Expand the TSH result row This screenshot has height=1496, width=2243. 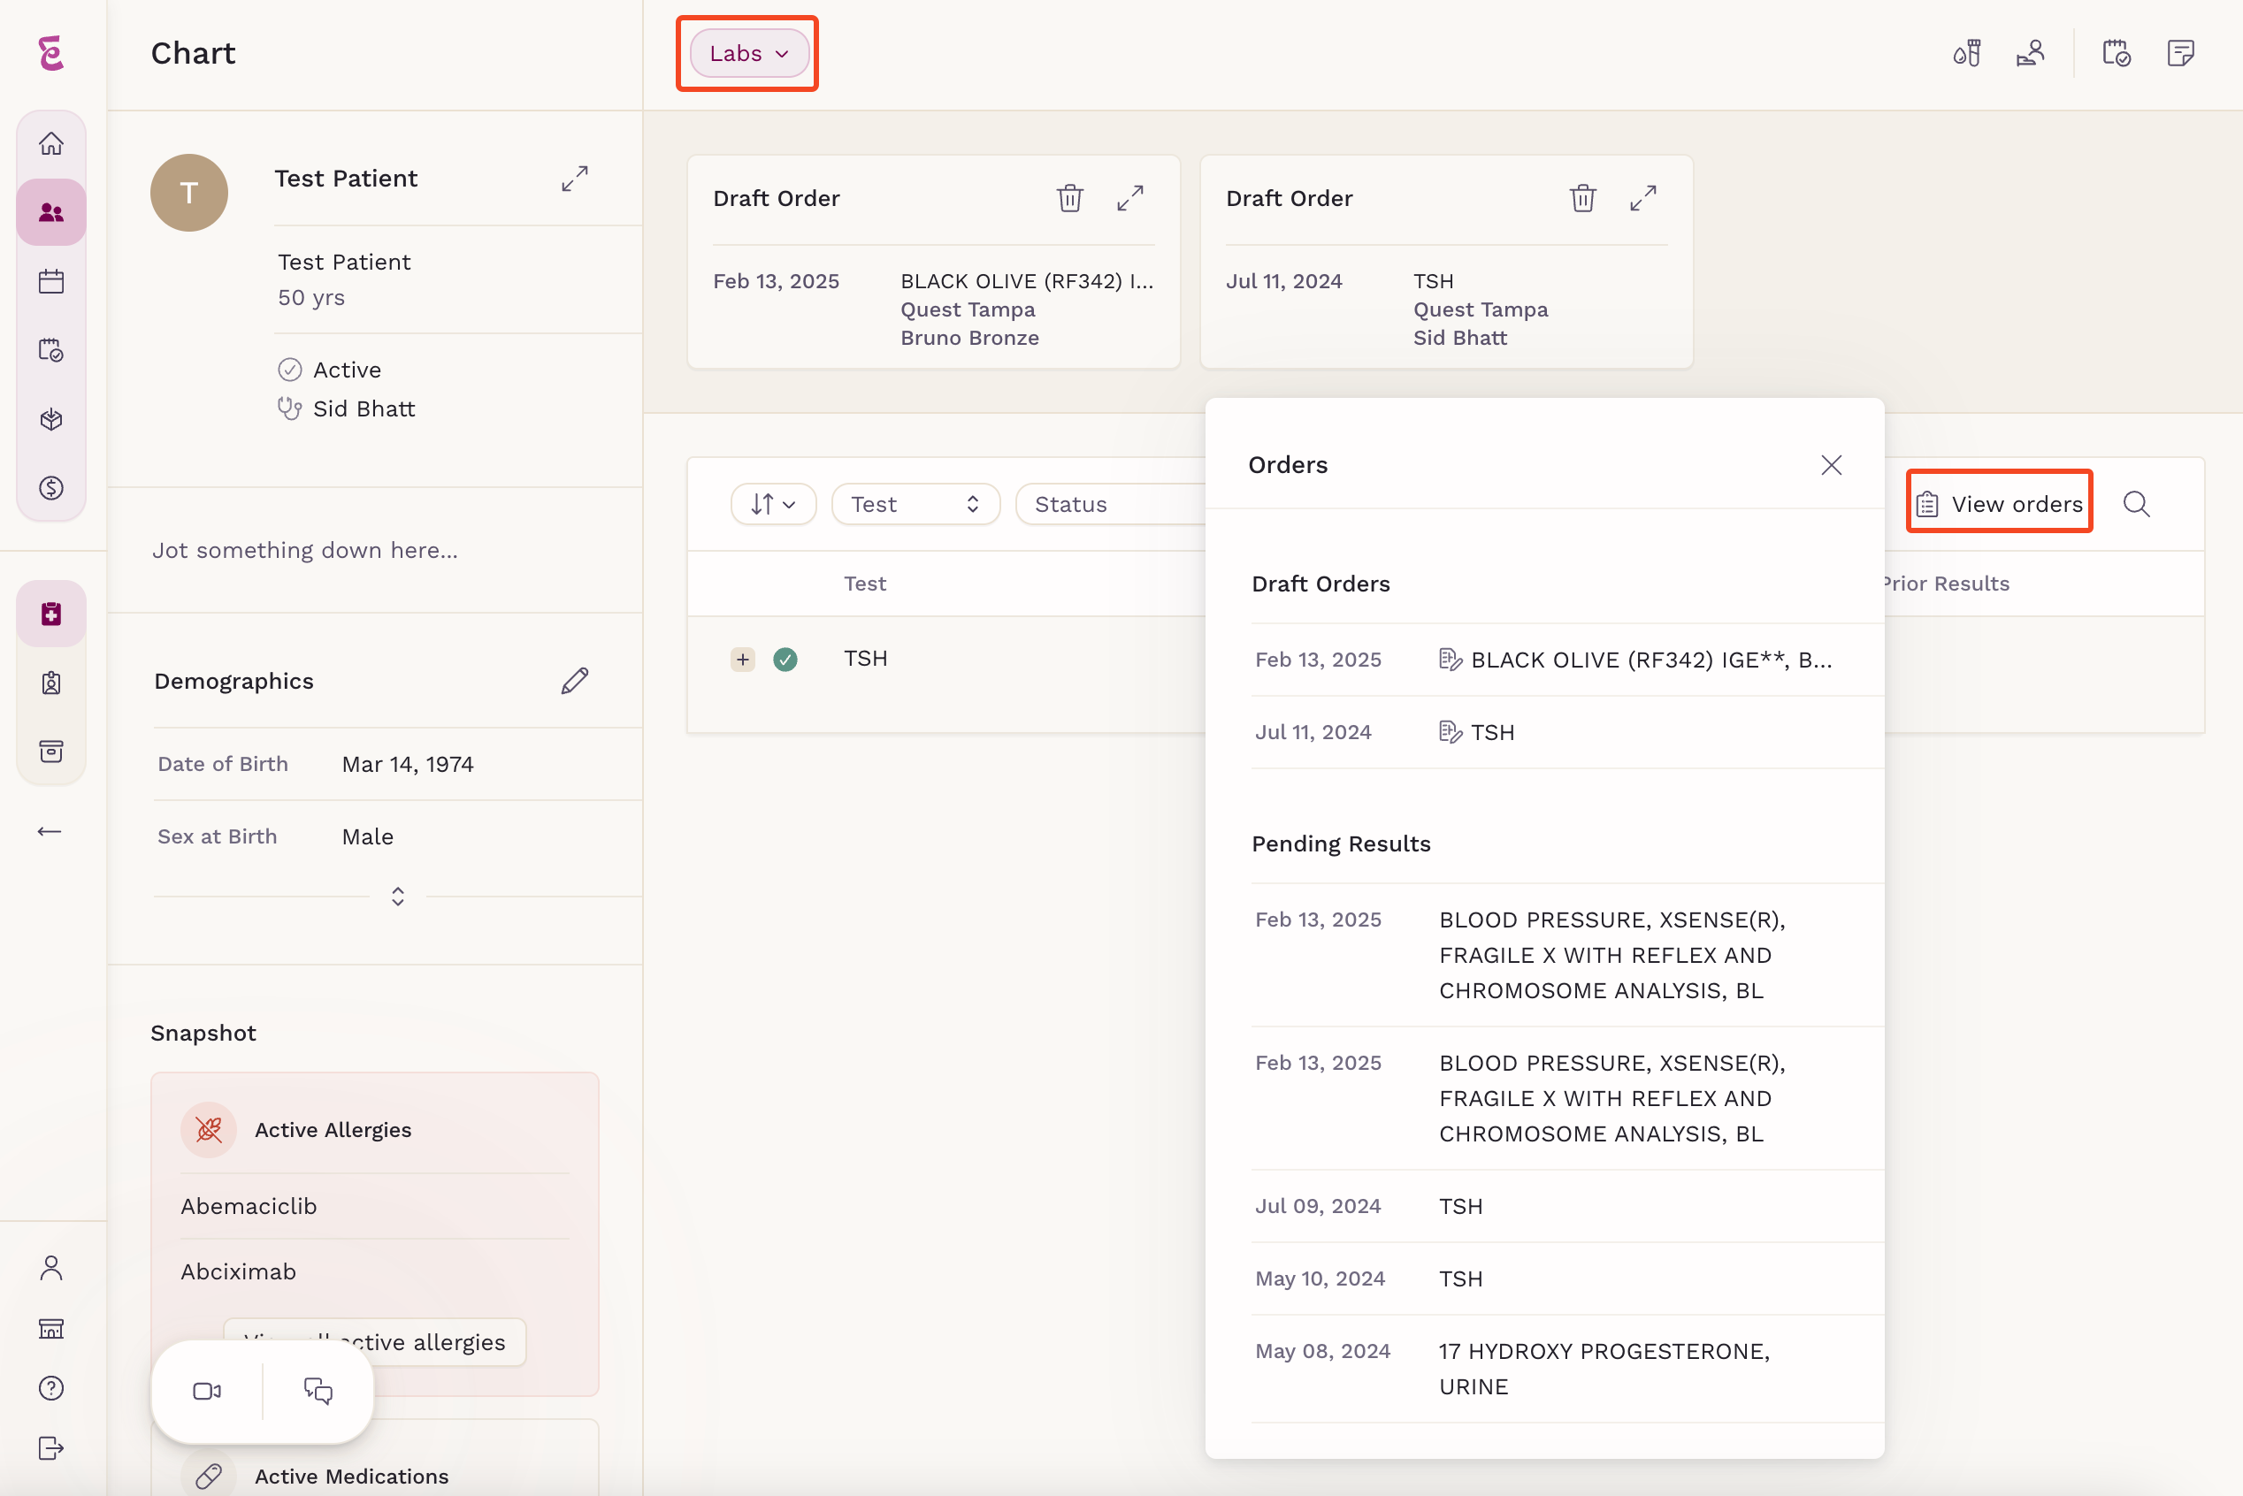tap(743, 660)
